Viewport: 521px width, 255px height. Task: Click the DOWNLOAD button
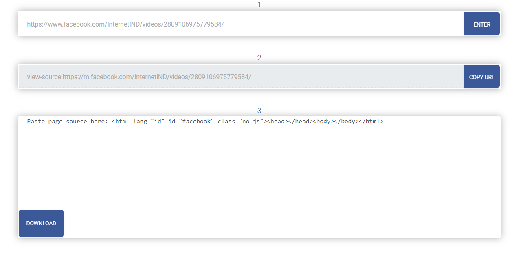pos(41,223)
